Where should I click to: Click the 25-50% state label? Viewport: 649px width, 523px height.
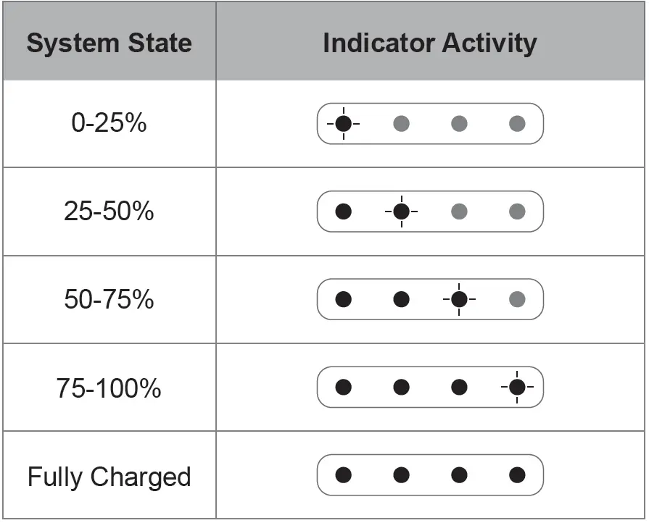109,212
